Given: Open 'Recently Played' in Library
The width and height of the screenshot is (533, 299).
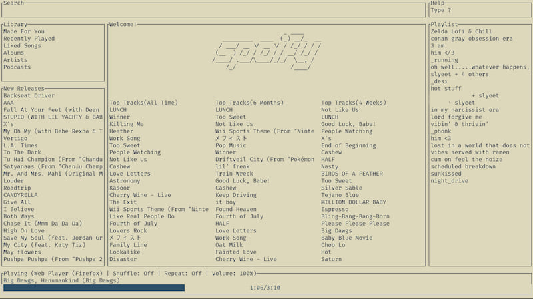Looking at the screenshot, I should tap(29, 39).
